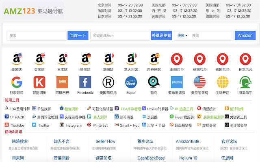
Task: Open the headset 海卖助手 icon
Action: [245, 82]
